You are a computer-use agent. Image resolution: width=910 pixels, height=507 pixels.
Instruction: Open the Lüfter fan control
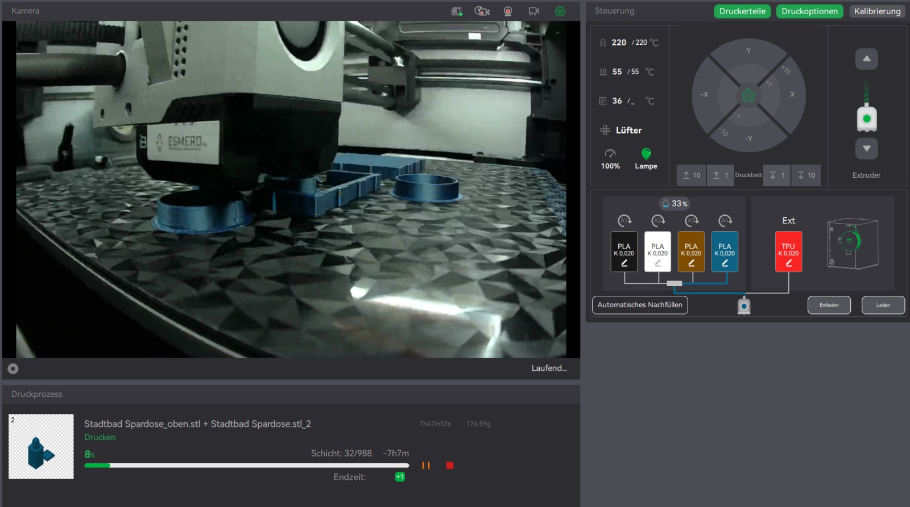(x=621, y=131)
